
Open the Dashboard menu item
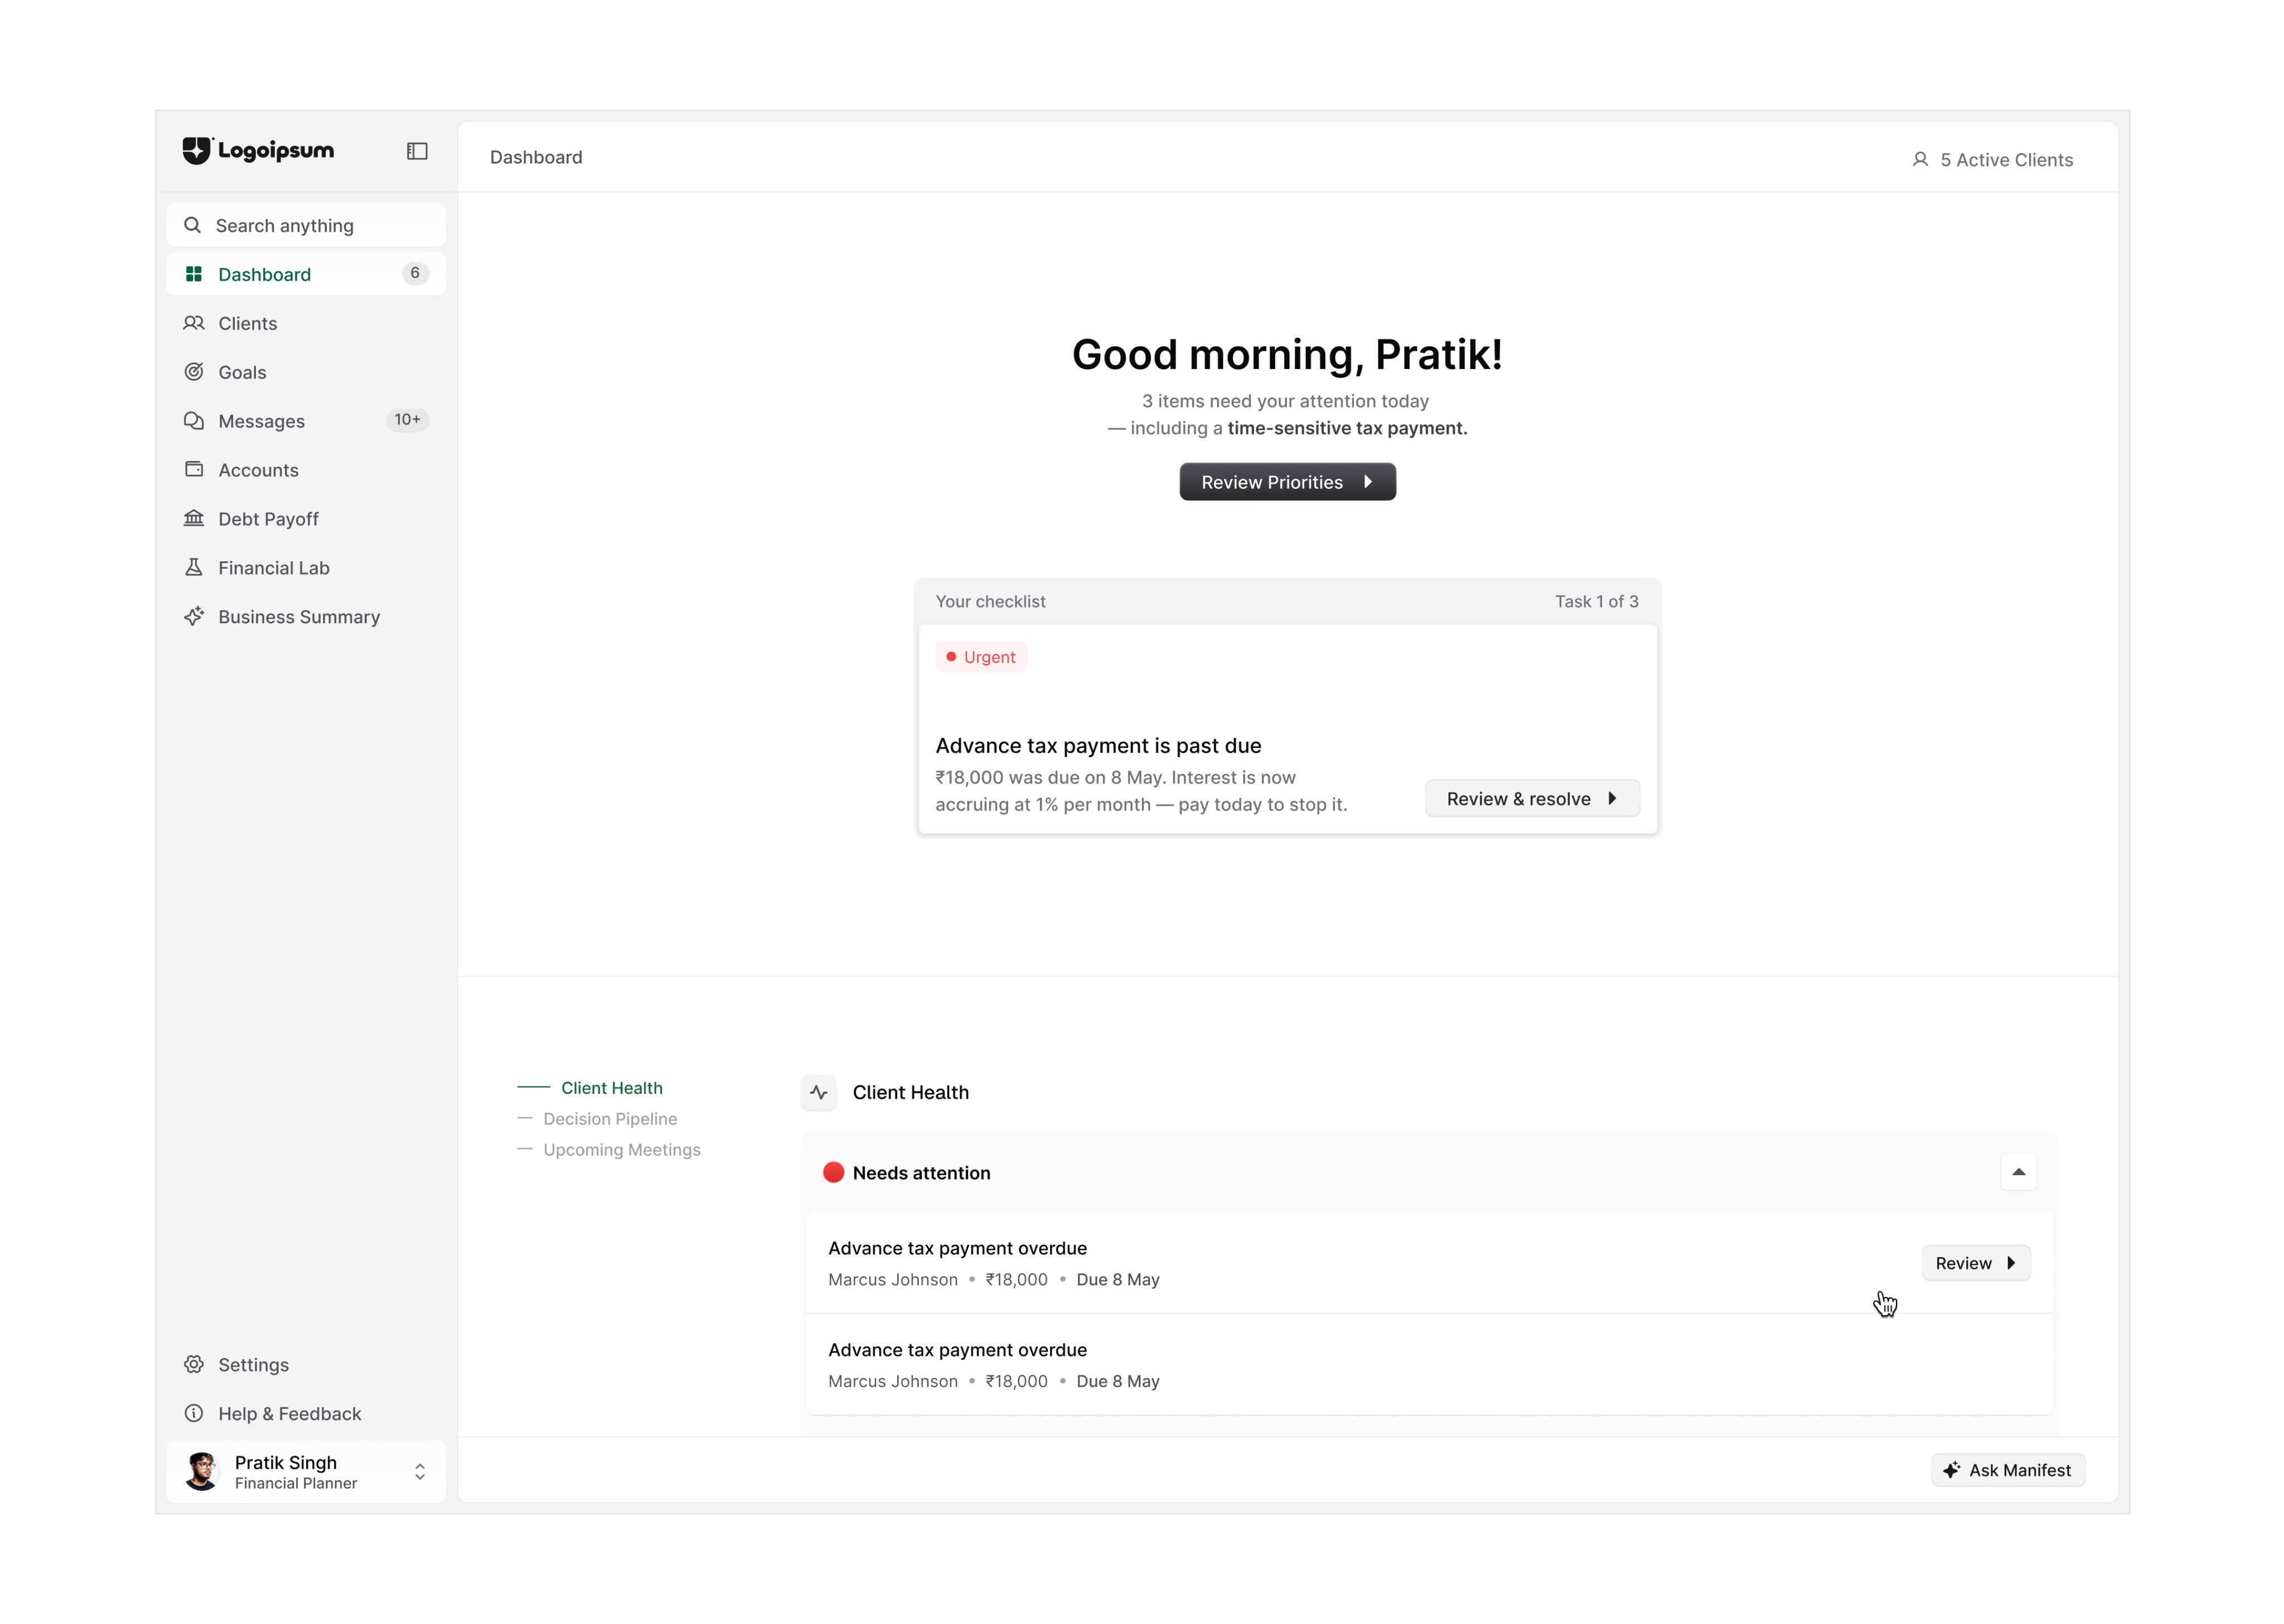coord(306,274)
